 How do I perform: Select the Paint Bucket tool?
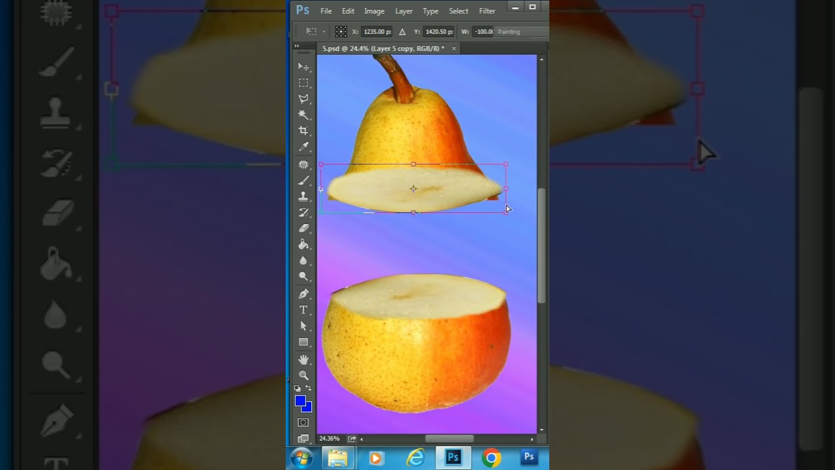pos(303,244)
